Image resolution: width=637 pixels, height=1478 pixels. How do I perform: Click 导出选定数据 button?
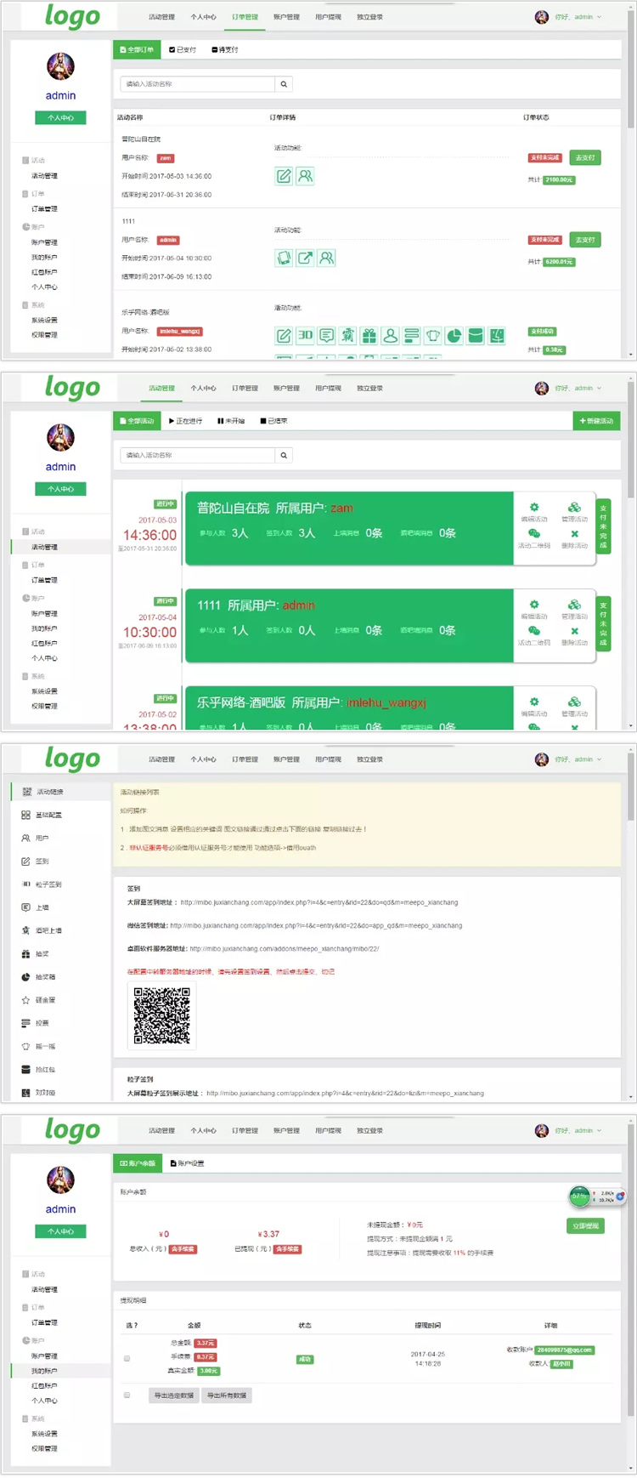point(174,1396)
